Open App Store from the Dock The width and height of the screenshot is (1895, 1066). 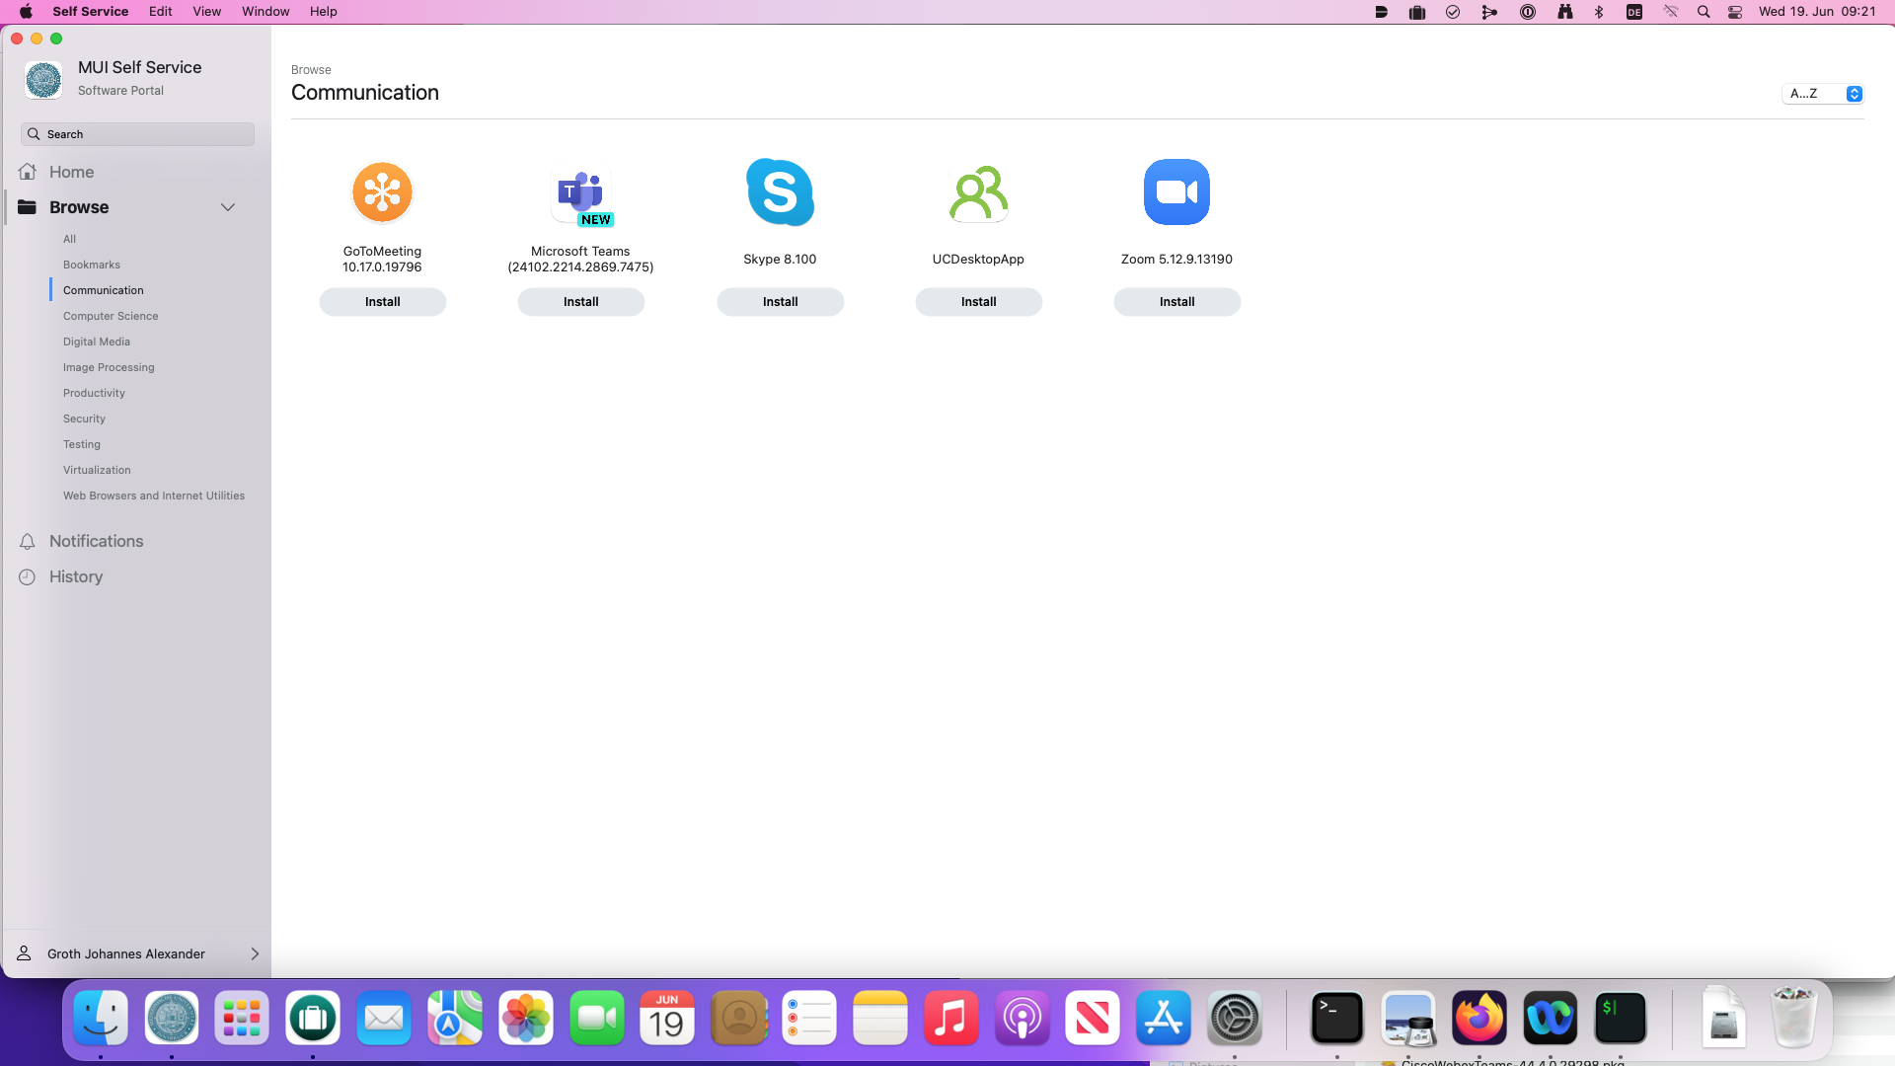tap(1164, 1018)
